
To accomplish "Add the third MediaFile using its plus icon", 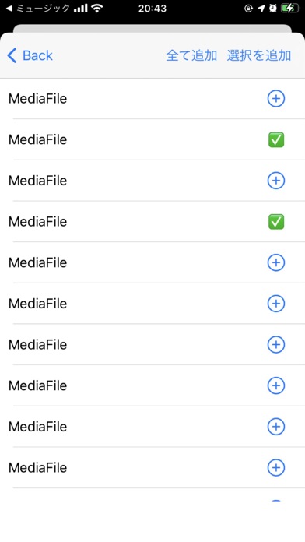I will coord(276,181).
